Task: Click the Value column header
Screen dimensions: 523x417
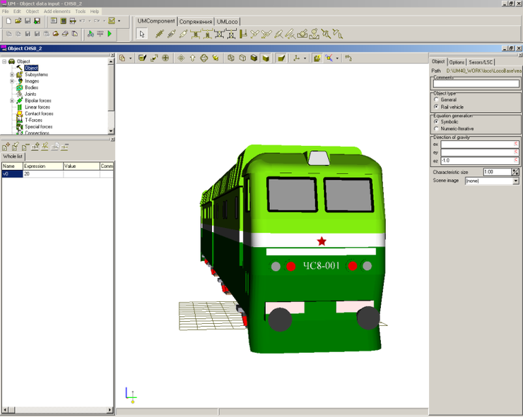Action: point(81,166)
